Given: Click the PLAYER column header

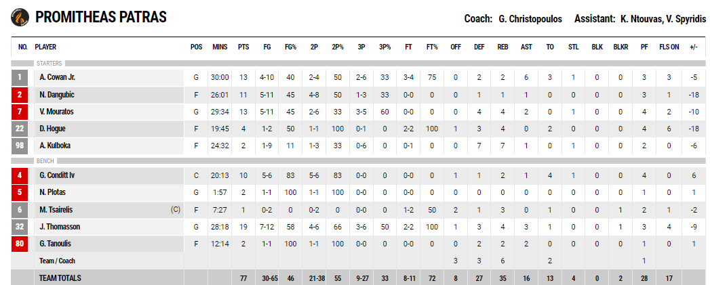Looking at the screenshot, I should (45, 47).
